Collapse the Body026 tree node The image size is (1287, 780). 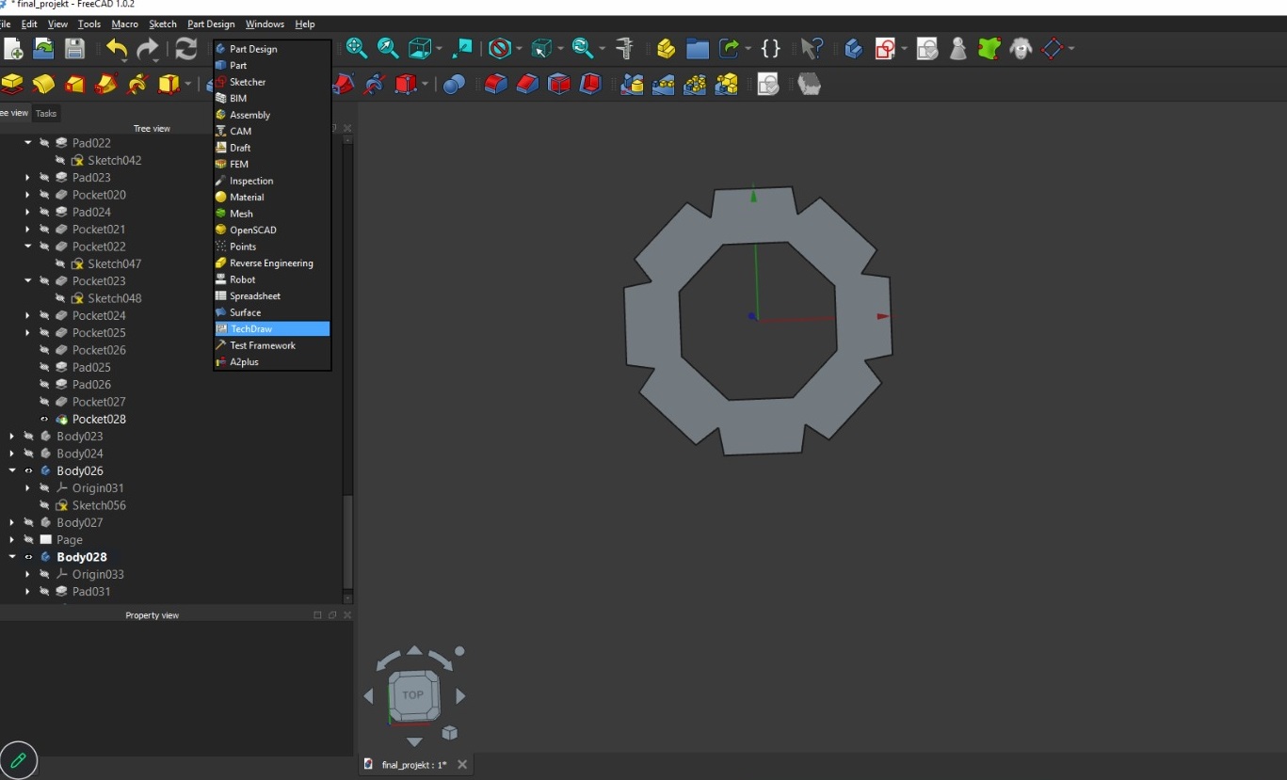click(x=11, y=470)
